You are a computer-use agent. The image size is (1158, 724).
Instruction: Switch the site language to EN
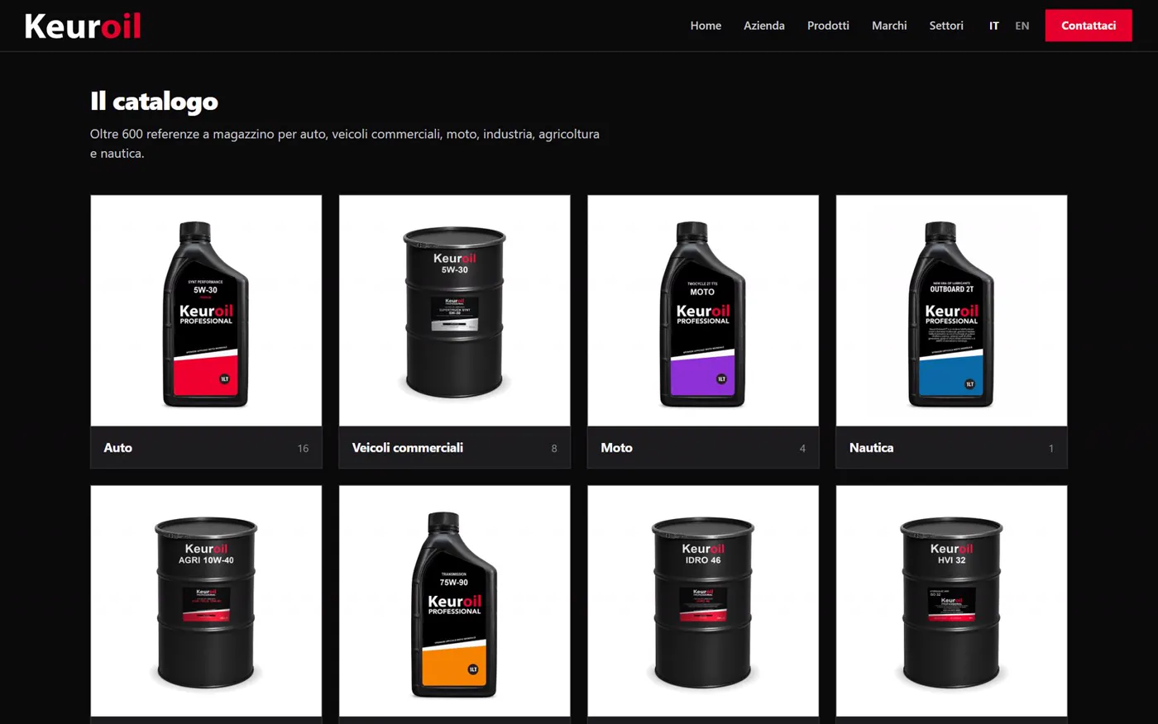1022,26
